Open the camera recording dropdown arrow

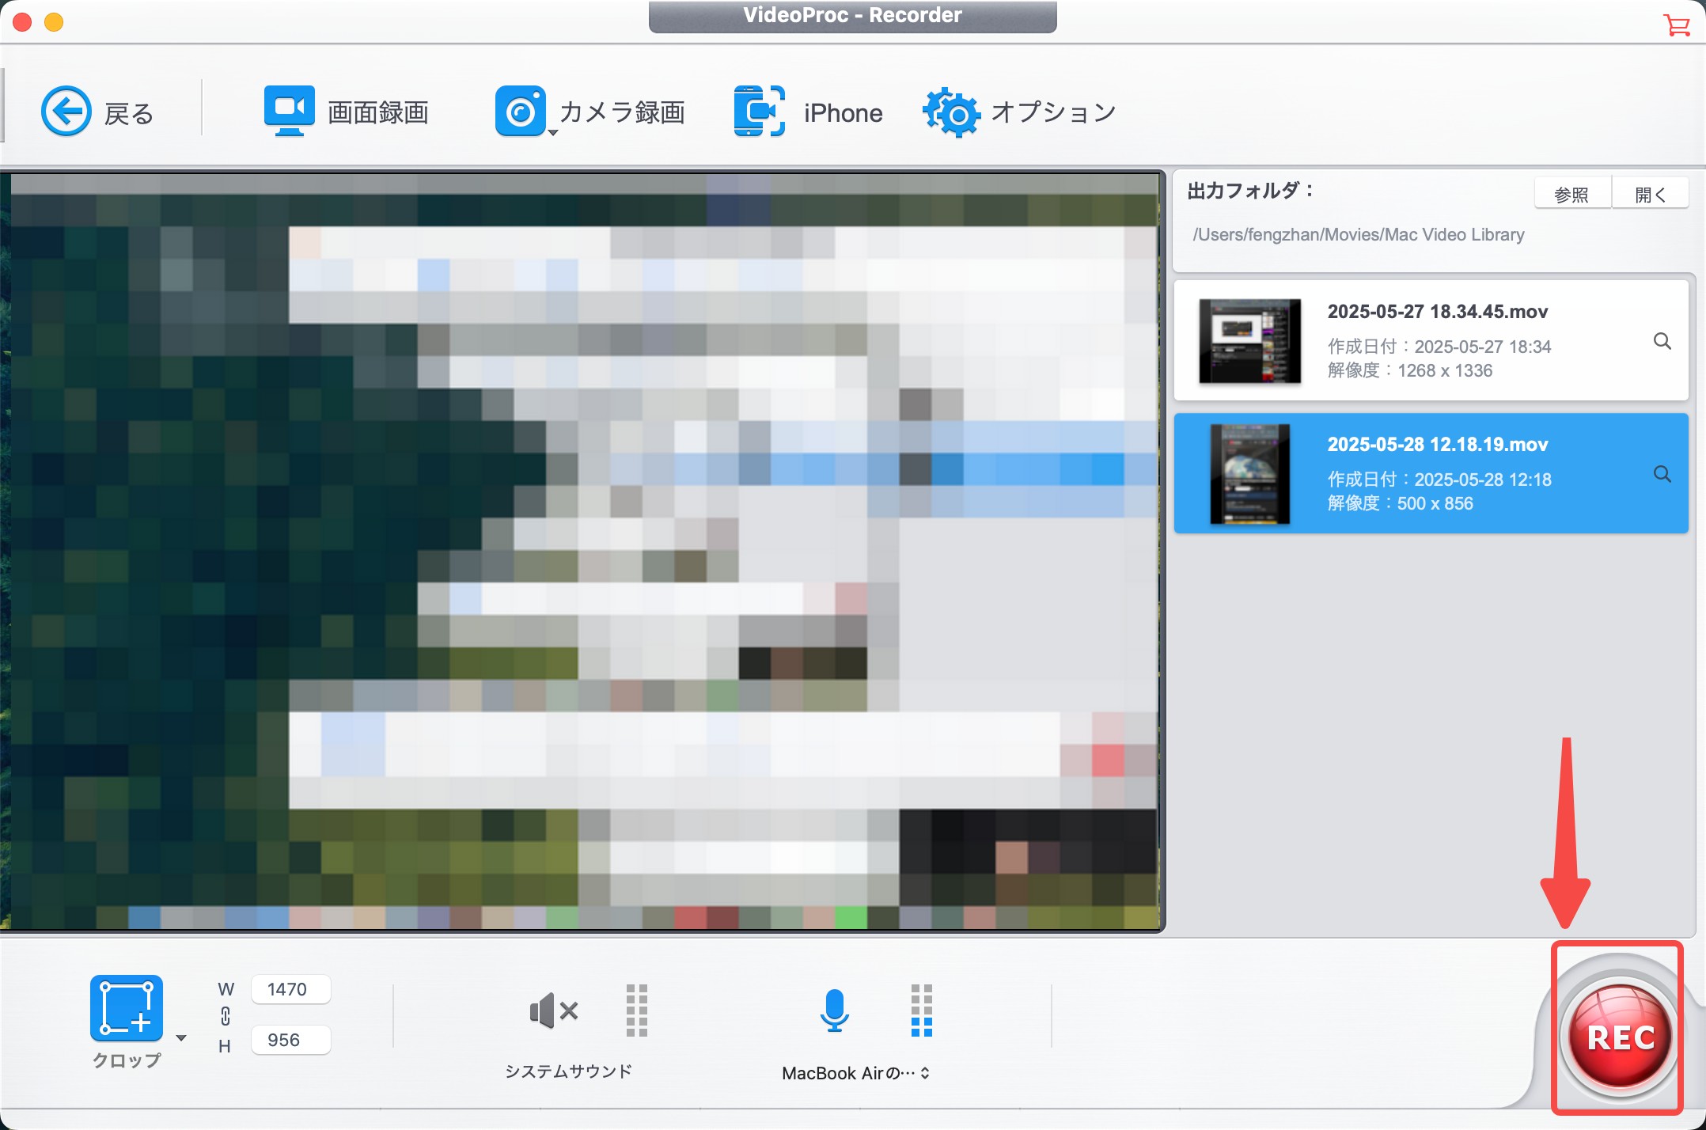click(553, 133)
